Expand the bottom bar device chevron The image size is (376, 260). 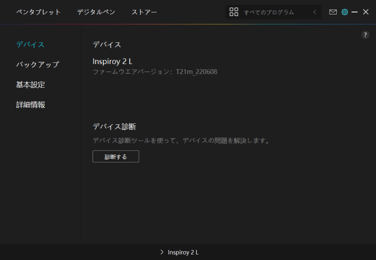(162, 252)
